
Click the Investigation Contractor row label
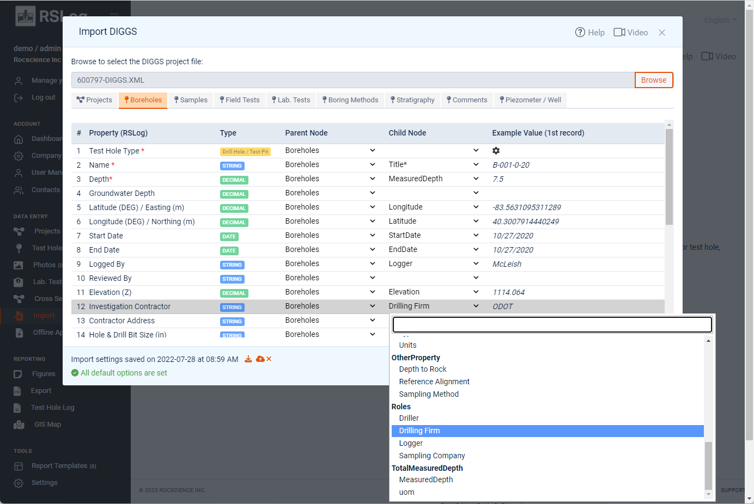(130, 306)
